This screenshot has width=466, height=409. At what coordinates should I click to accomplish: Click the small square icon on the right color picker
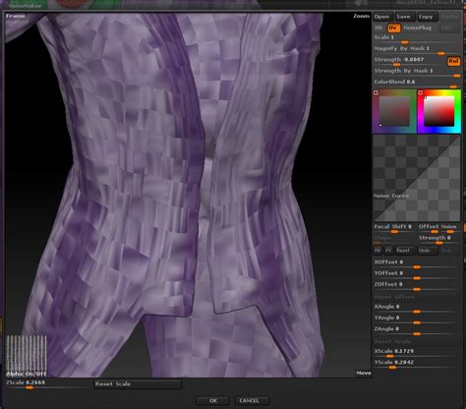coord(420,92)
